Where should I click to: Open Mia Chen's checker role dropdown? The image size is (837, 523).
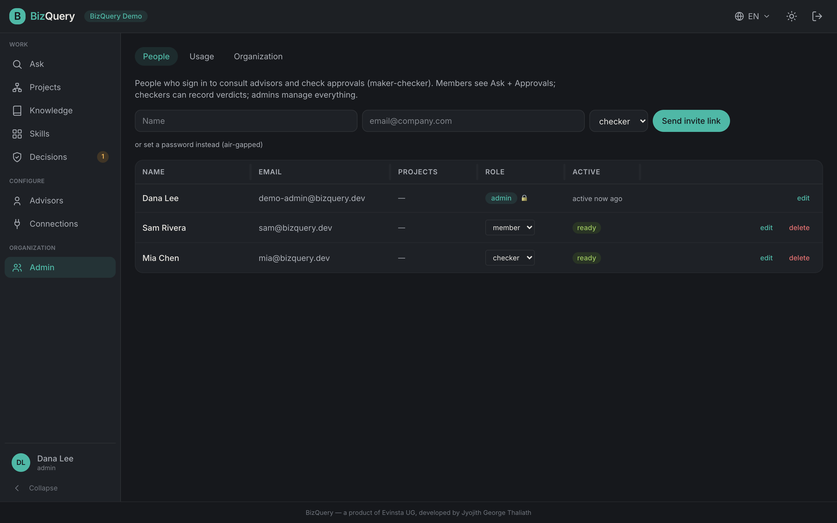510,258
